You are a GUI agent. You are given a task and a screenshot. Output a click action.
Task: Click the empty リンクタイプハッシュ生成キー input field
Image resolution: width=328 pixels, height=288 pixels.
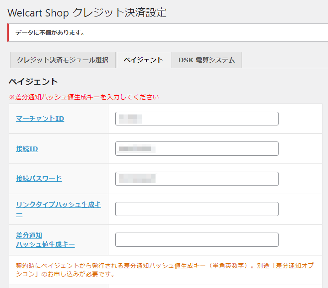[197, 209]
